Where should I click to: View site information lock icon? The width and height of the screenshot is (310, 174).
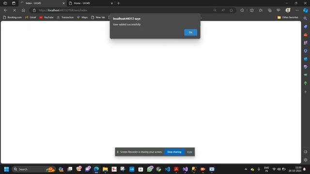tap(34, 10)
